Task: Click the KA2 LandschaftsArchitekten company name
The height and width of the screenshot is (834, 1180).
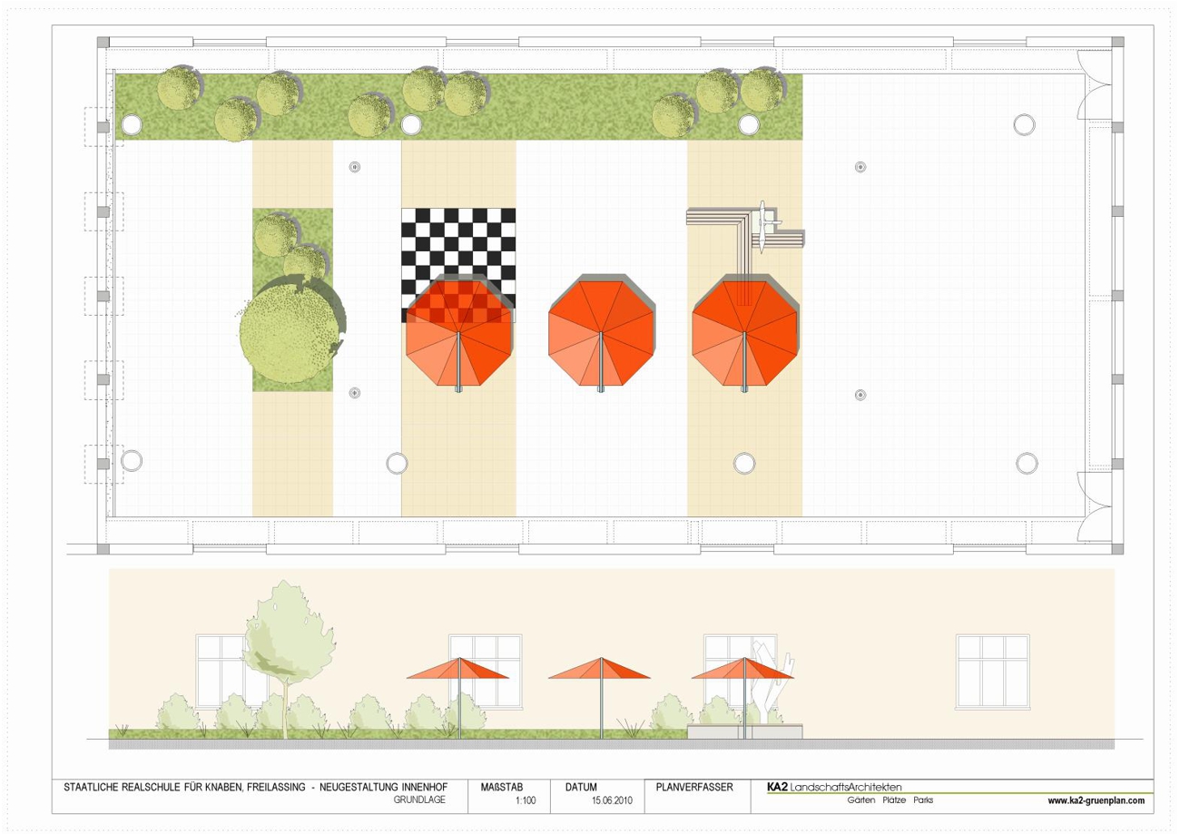Action: coord(827,786)
